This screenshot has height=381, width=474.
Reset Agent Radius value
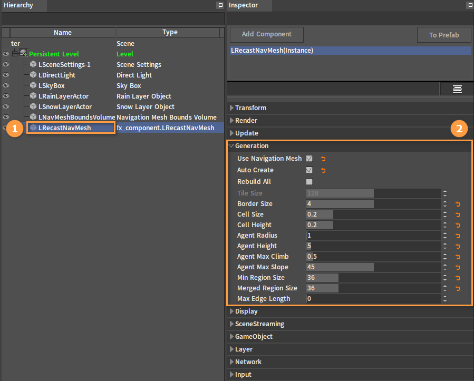(x=458, y=236)
